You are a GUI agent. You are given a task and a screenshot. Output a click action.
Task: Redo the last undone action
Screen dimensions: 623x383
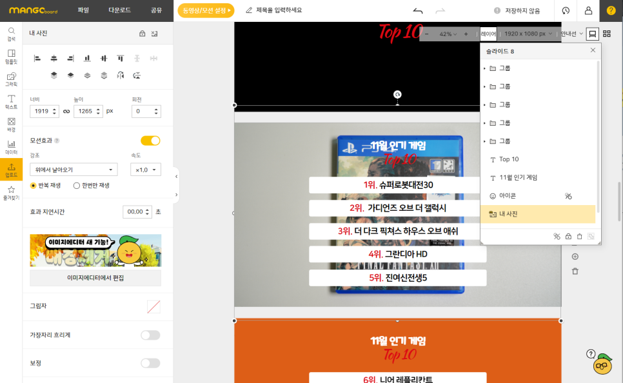(x=440, y=11)
